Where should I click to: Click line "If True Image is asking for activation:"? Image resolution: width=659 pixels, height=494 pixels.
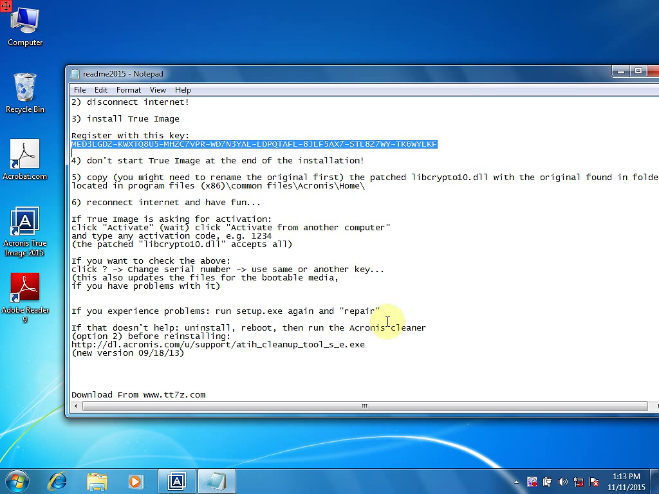point(171,219)
